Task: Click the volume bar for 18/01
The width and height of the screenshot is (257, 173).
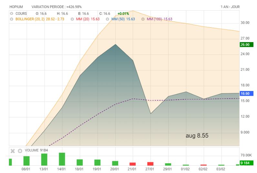Action: tap(80, 162)
